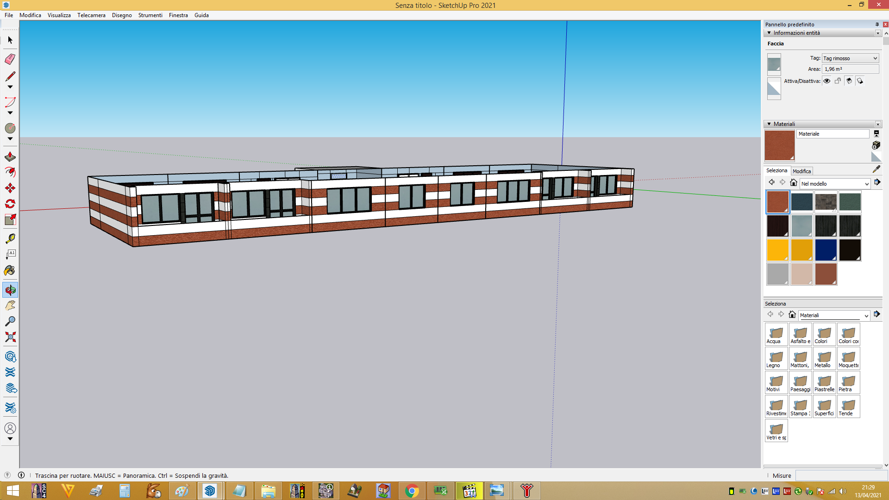Open the 3D Warehouse
The width and height of the screenshot is (889, 500).
click(10, 356)
